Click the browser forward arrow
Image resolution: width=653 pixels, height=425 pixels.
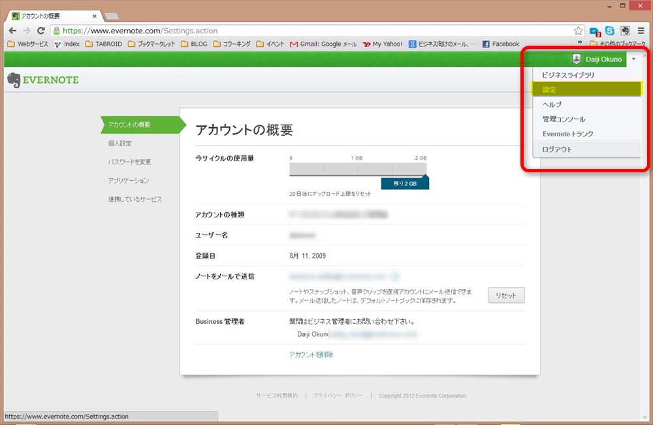pyautogui.click(x=27, y=31)
